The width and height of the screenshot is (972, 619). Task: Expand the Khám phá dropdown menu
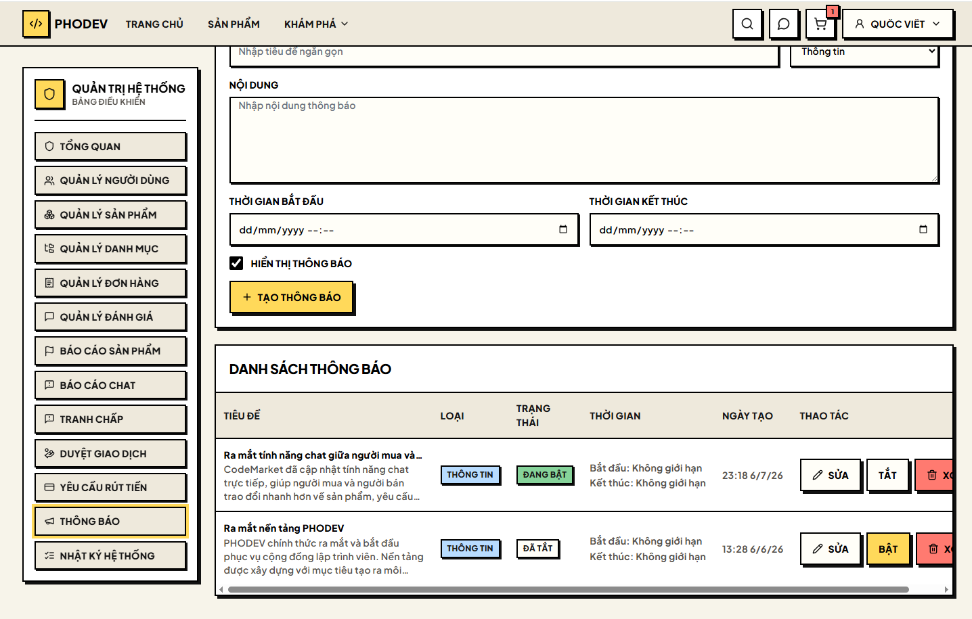[x=316, y=24]
